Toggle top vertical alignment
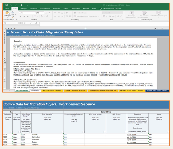The image size is (173, 149). 55,13
